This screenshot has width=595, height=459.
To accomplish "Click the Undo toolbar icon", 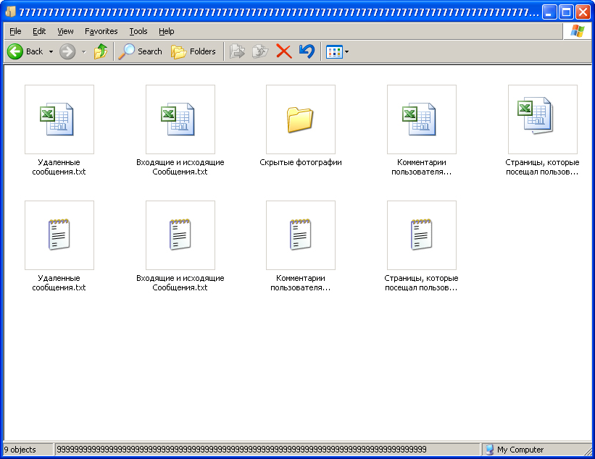I will click(x=307, y=51).
